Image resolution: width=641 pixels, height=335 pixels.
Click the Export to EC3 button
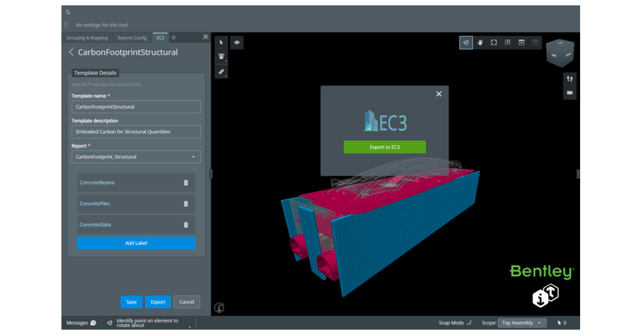pos(384,146)
